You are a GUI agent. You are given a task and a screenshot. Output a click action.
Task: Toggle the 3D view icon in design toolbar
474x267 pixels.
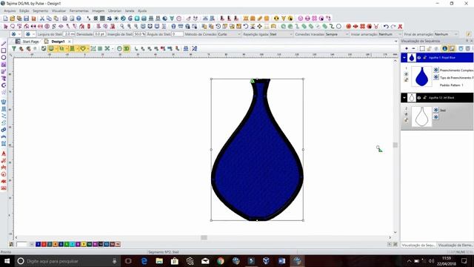click(127, 48)
